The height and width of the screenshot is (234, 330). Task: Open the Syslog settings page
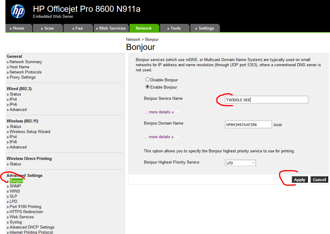15,222
